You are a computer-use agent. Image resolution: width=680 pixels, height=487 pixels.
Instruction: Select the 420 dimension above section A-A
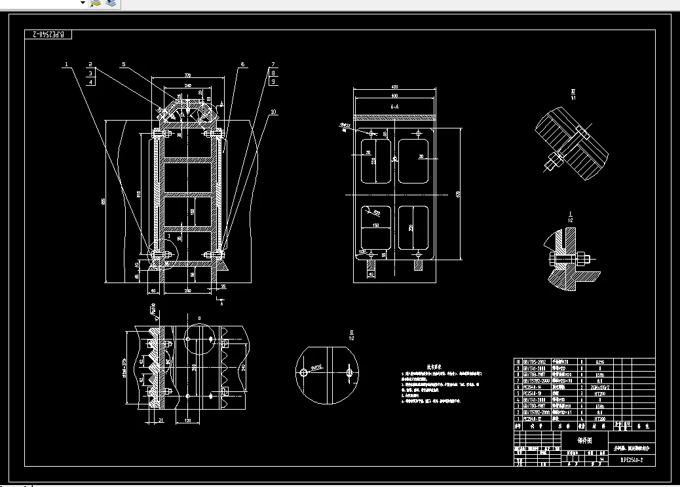[394, 87]
